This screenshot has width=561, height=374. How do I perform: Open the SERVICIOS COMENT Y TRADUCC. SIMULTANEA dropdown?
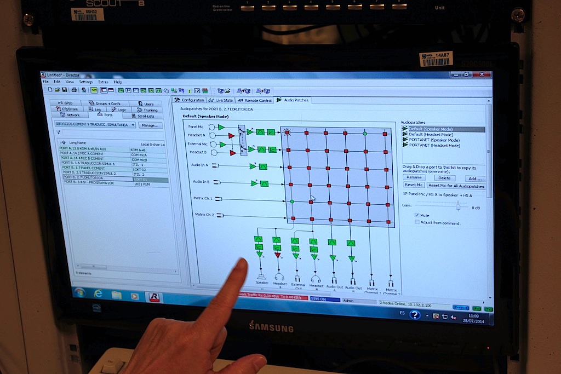[95, 125]
